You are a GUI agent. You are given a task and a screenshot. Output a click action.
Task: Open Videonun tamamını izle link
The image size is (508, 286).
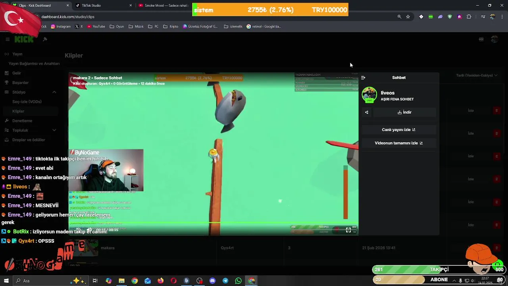click(x=398, y=143)
